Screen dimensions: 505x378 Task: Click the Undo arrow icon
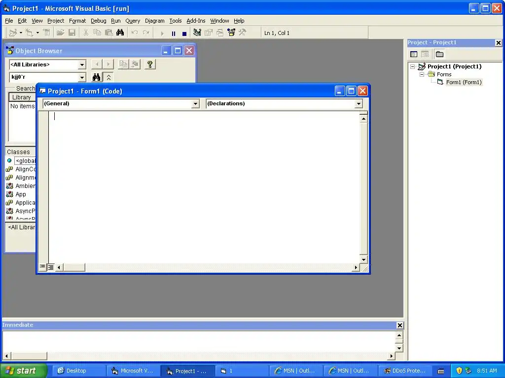tap(135, 33)
